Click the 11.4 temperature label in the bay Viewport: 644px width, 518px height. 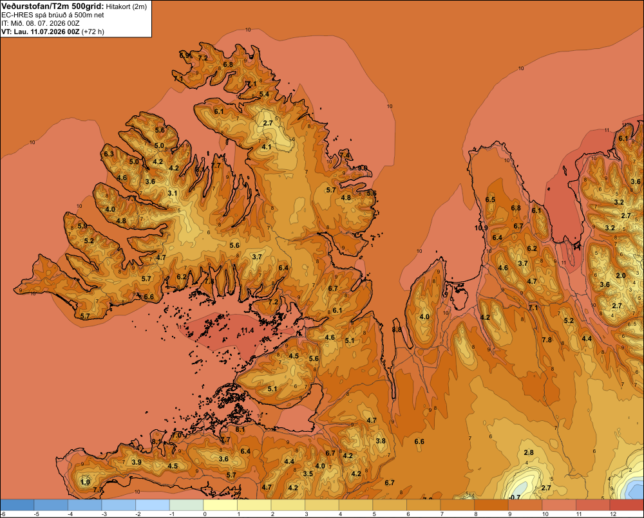[x=247, y=330]
